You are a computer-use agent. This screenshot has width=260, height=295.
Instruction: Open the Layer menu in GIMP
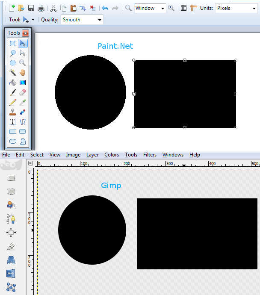click(92, 155)
